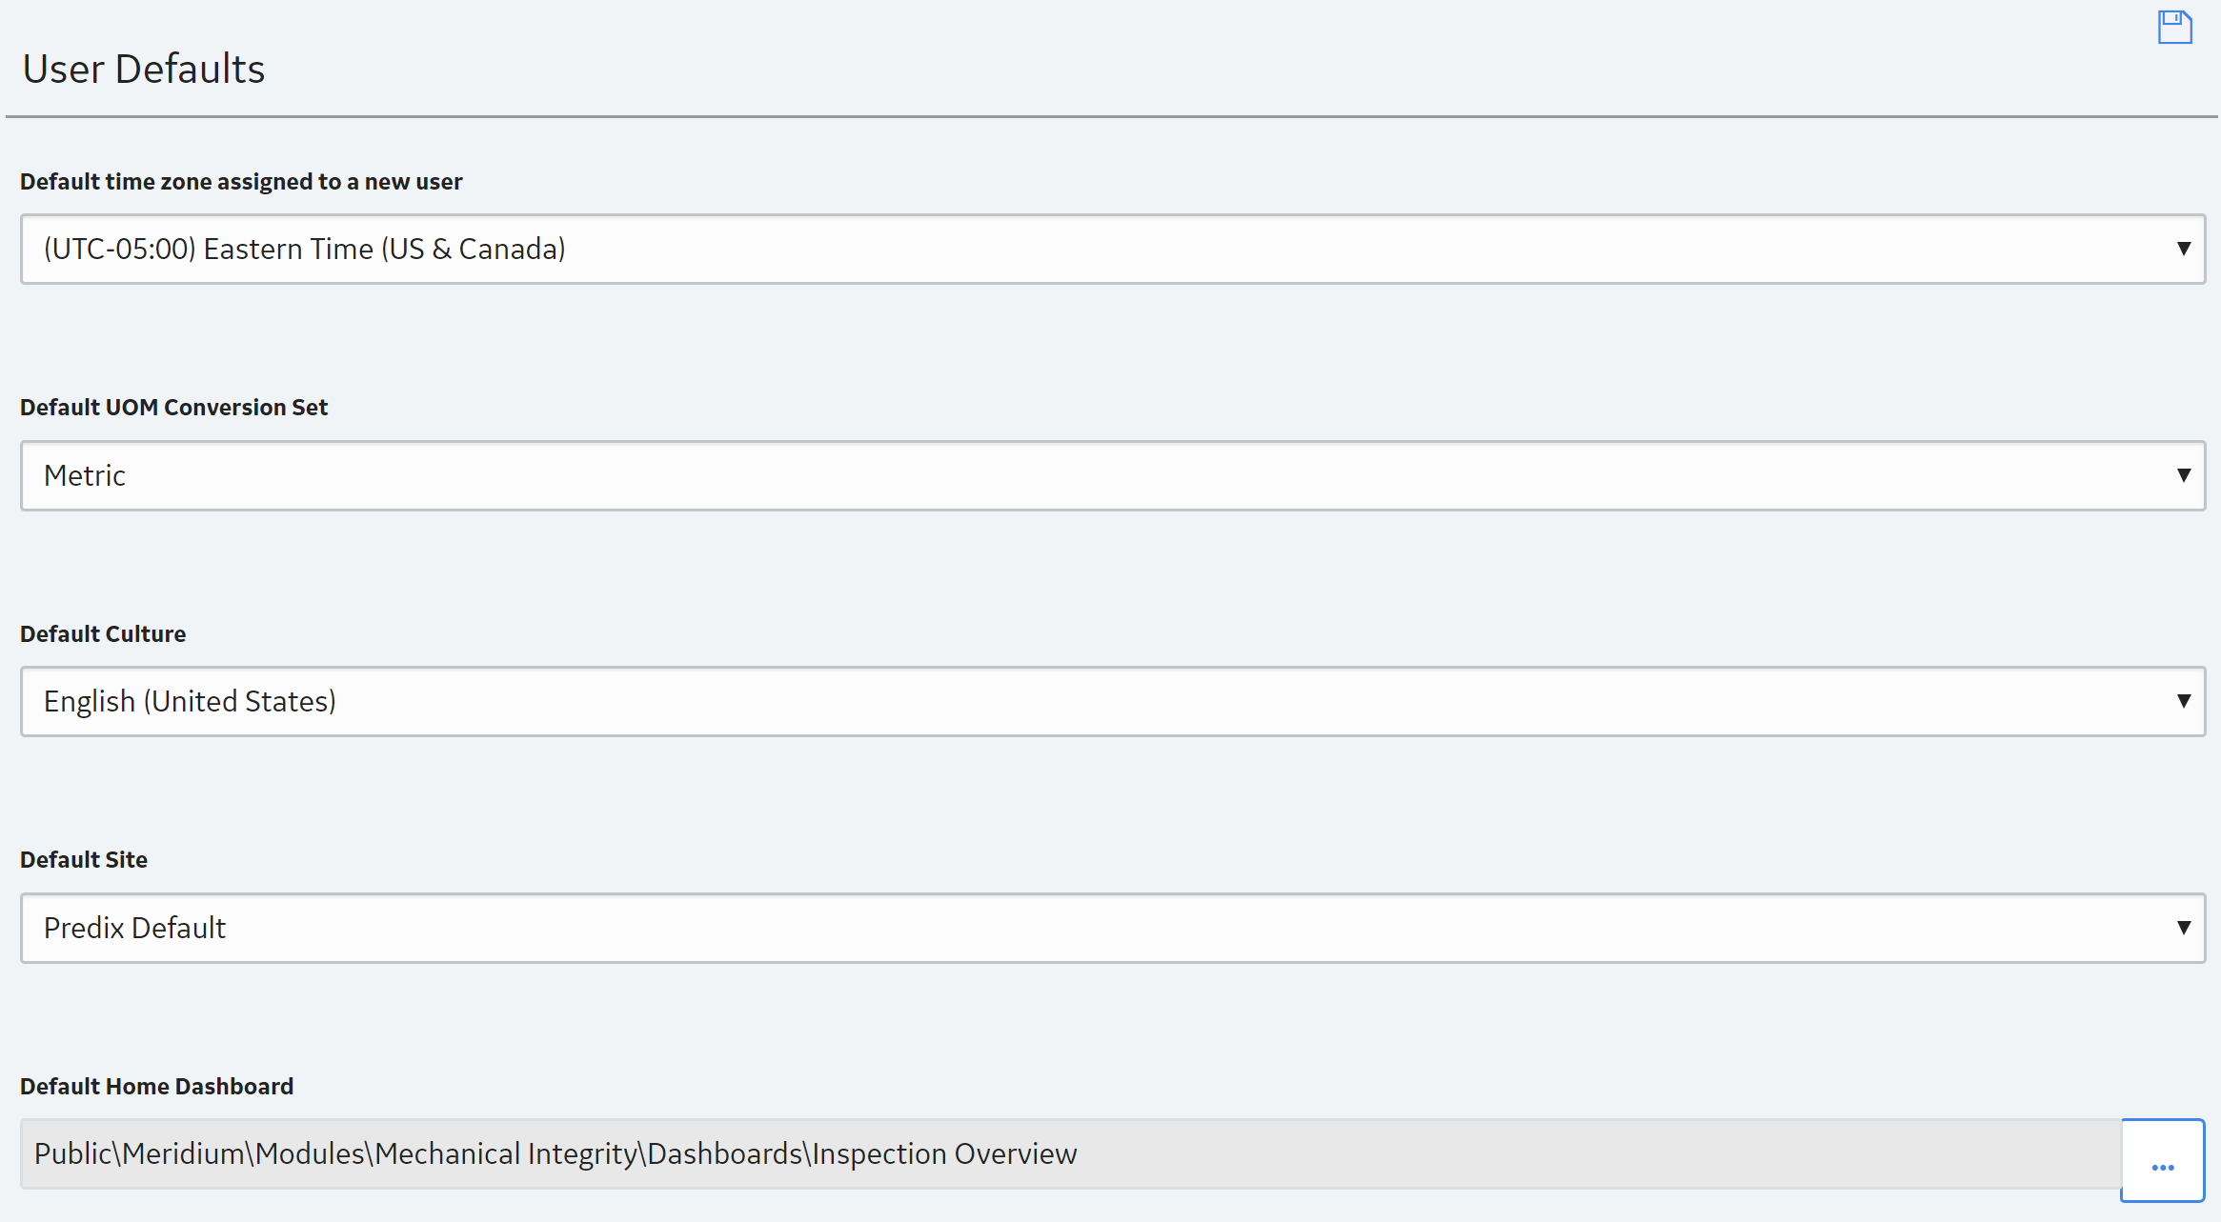The width and height of the screenshot is (2221, 1222).
Task: Click the Inspection Overview text in dashboard path
Action: click(944, 1153)
